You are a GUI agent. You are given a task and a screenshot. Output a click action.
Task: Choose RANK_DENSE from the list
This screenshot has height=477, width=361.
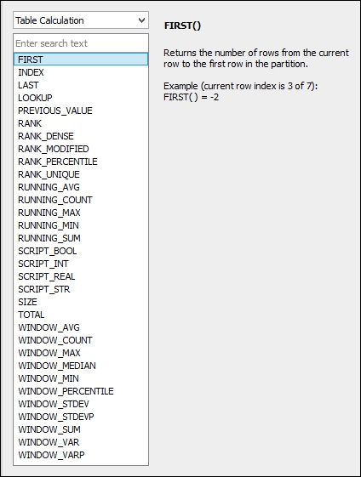click(81, 136)
